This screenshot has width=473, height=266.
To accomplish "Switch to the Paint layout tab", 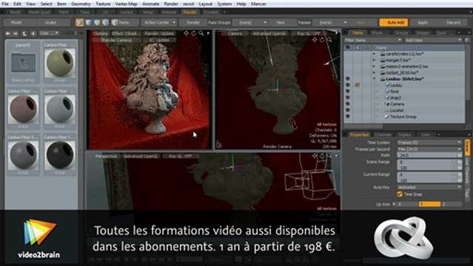I will coord(64,12).
